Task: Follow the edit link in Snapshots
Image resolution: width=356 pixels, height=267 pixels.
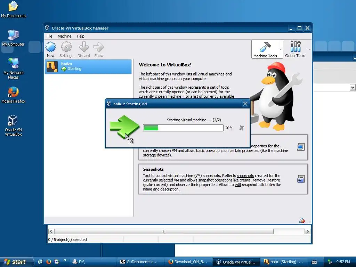Action: 238,185
